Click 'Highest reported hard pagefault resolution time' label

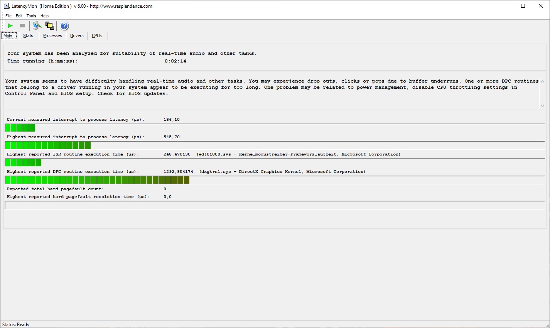(x=78, y=197)
